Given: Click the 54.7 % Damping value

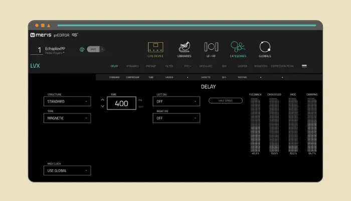Looking at the screenshot, I should (x=312, y=153).
